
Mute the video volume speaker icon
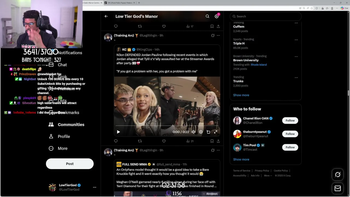coord(193,132)
